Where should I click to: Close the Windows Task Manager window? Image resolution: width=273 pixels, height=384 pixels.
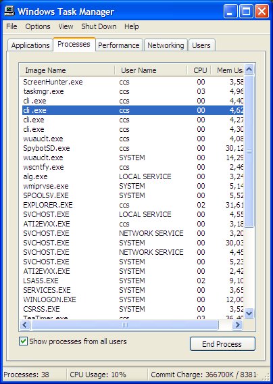[262, 11]
